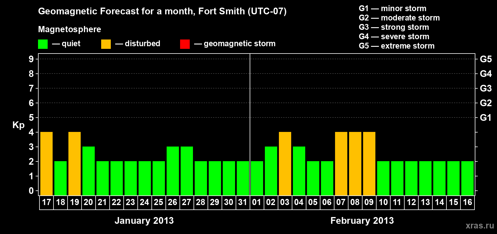Image resolution: width=497 pixels, height=234 pixels.
Task: Click the date label '12' on the axis
Action: pos(411,202)
